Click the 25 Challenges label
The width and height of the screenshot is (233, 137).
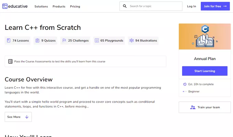tap(78, 40)
